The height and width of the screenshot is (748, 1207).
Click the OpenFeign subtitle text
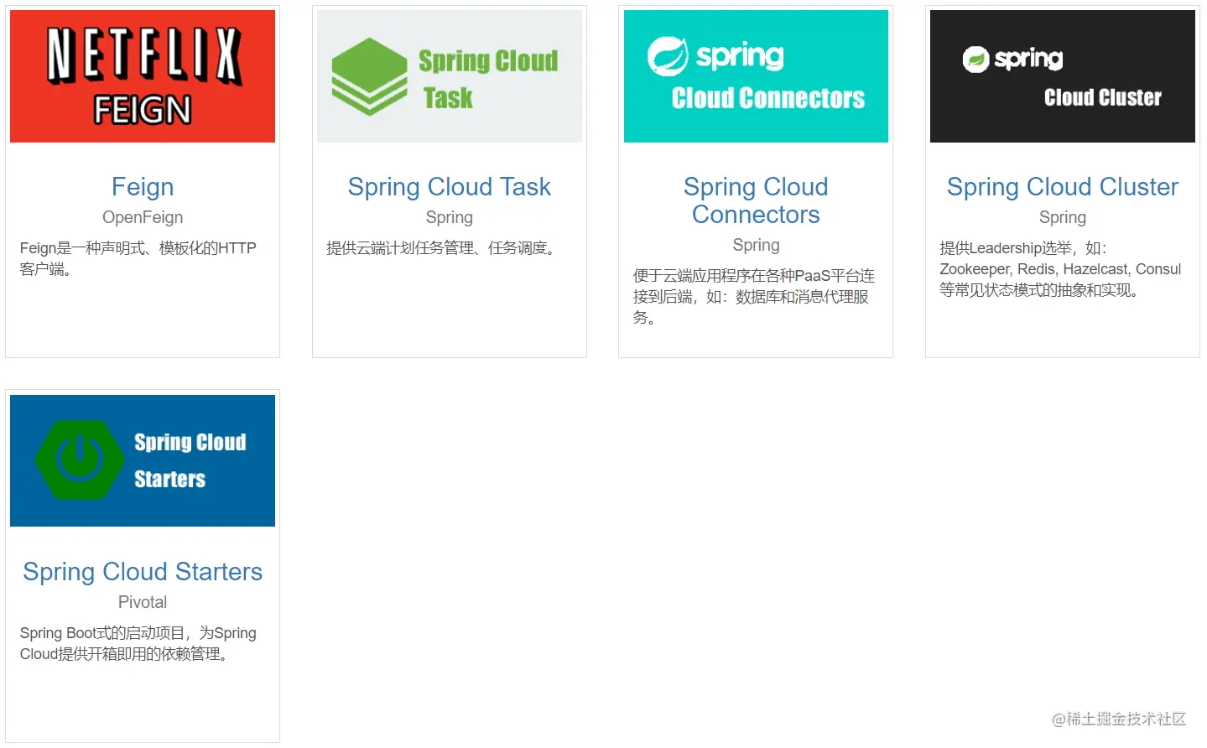click(x=143, y=217)
